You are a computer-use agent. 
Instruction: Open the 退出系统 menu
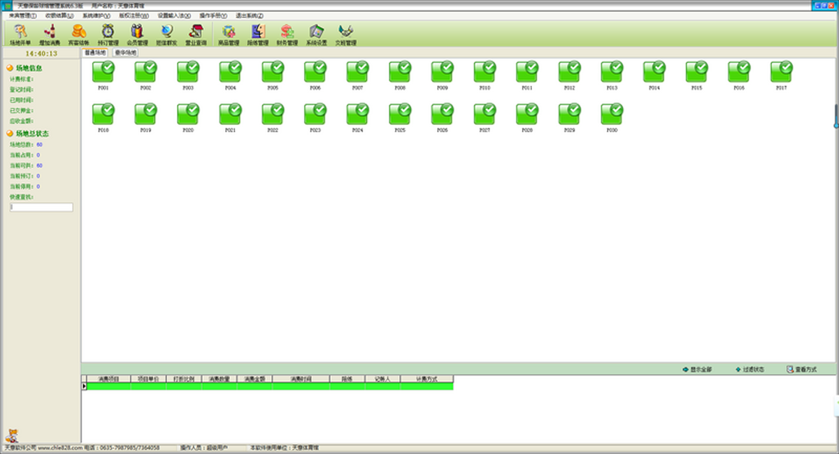[250, 15]
